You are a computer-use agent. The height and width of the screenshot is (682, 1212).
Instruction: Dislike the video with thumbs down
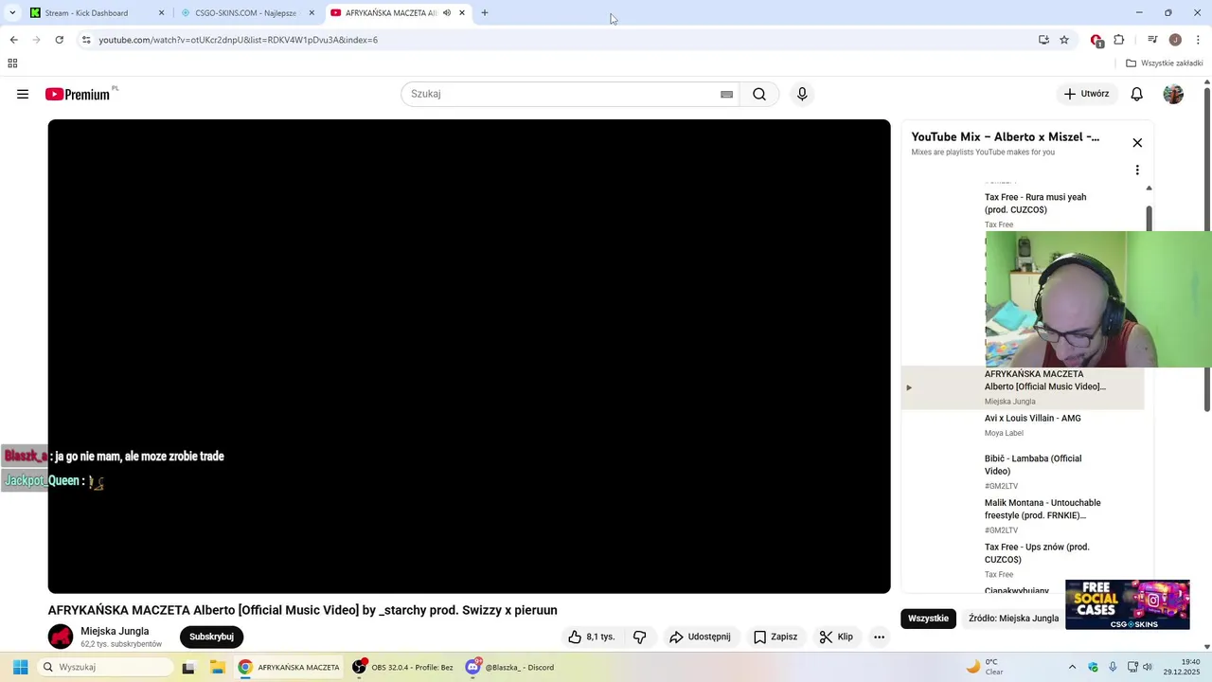[x=640, y=637]
